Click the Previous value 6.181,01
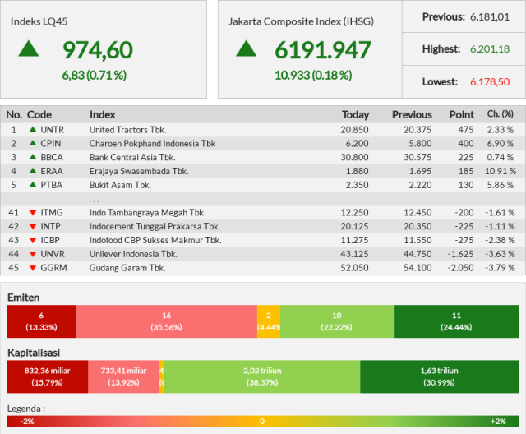 point(490,16)
